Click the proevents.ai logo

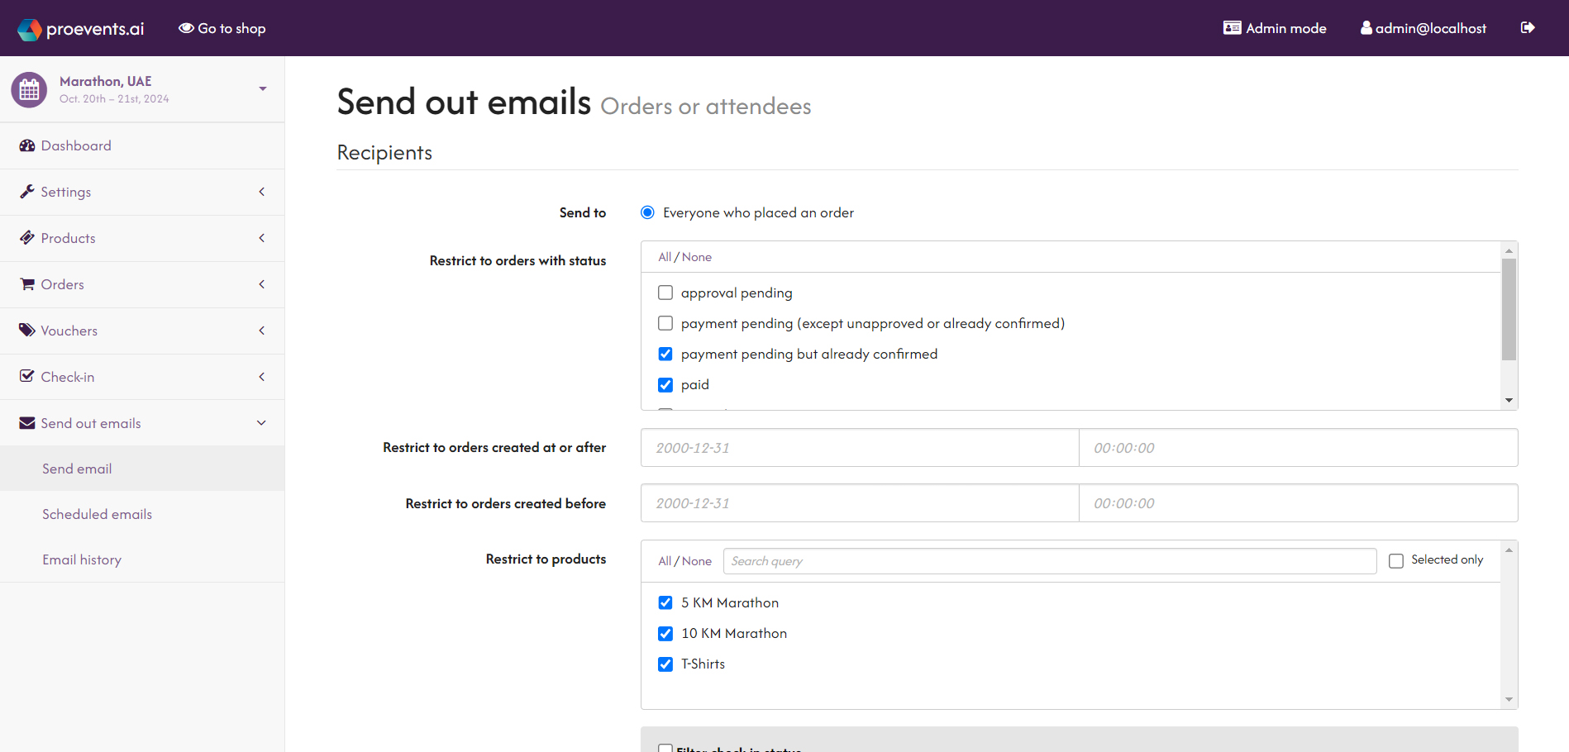tap(79, 27)
